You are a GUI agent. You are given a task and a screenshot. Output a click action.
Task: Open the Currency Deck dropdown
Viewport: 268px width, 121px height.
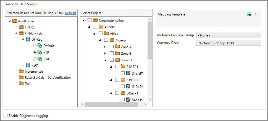pyautogui.click(x=228, y=43)
